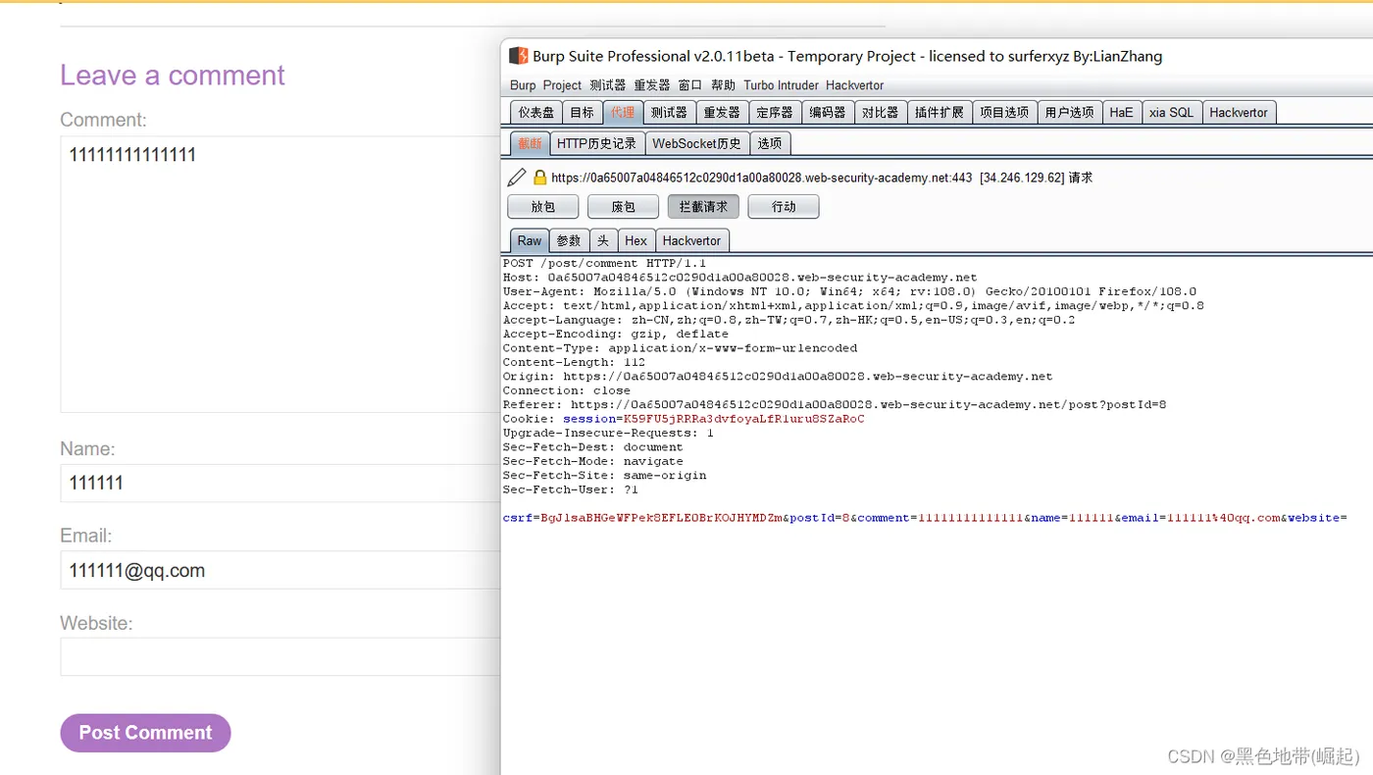Open the Turbo Intruder menu

point(781,85)
